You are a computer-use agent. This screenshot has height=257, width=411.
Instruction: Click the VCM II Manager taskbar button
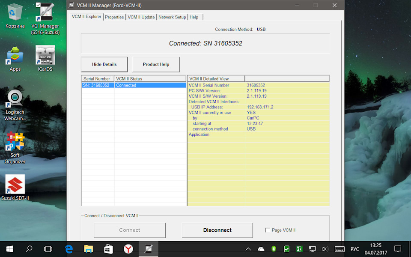click(149, 249)
